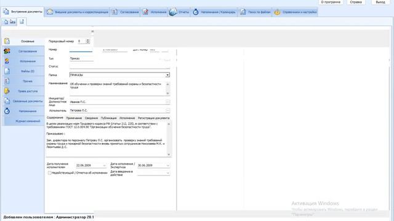Click the Приказываю : line in content
This screenshot has height=221, width=394.
click(x=55, y=134)
